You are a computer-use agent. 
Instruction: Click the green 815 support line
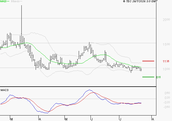[148, 77]
